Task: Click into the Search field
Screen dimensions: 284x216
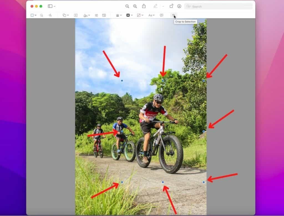Action: (x=219, y=7)
